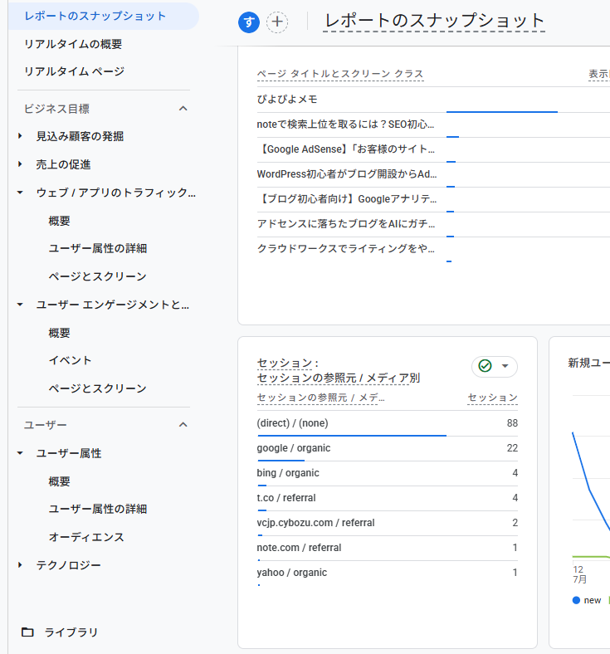Open リアルタイムの概要 report

73,44
